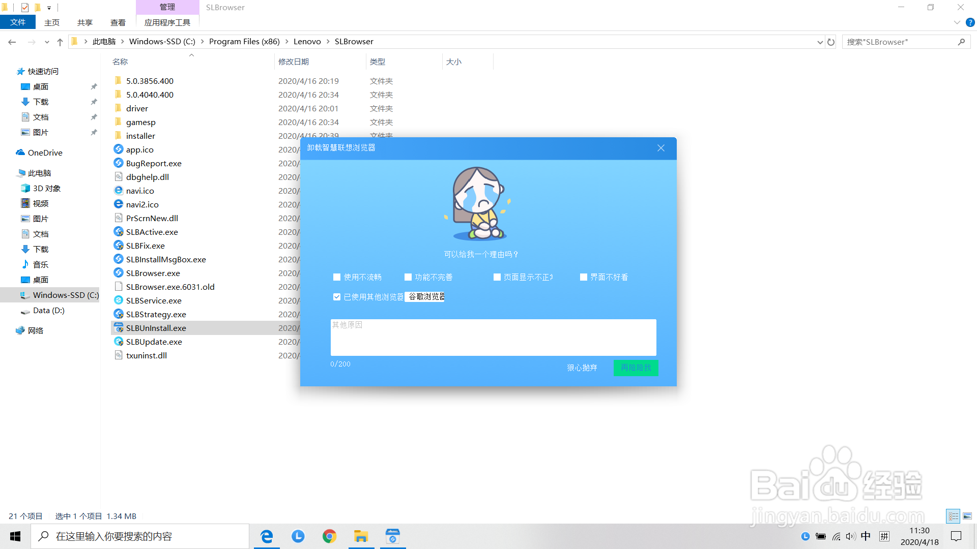
Task: Open Edge browser from taskbar
Action: [x=267, y=536]
